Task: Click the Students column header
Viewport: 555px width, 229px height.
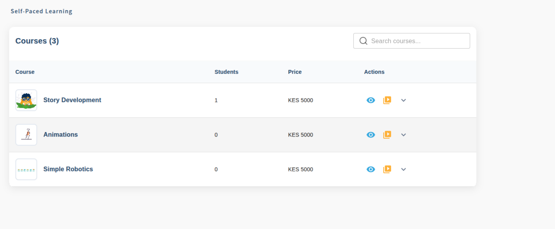Action: coord(226,72)
